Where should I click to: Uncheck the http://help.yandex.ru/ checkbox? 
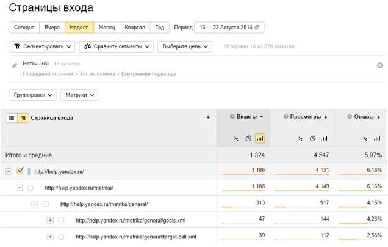[x=20, y=171]
